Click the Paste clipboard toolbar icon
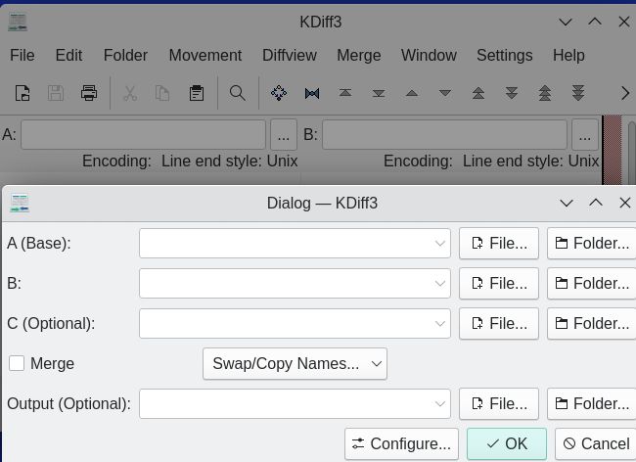This screenshot has height=462, width=636. point(197,93)
